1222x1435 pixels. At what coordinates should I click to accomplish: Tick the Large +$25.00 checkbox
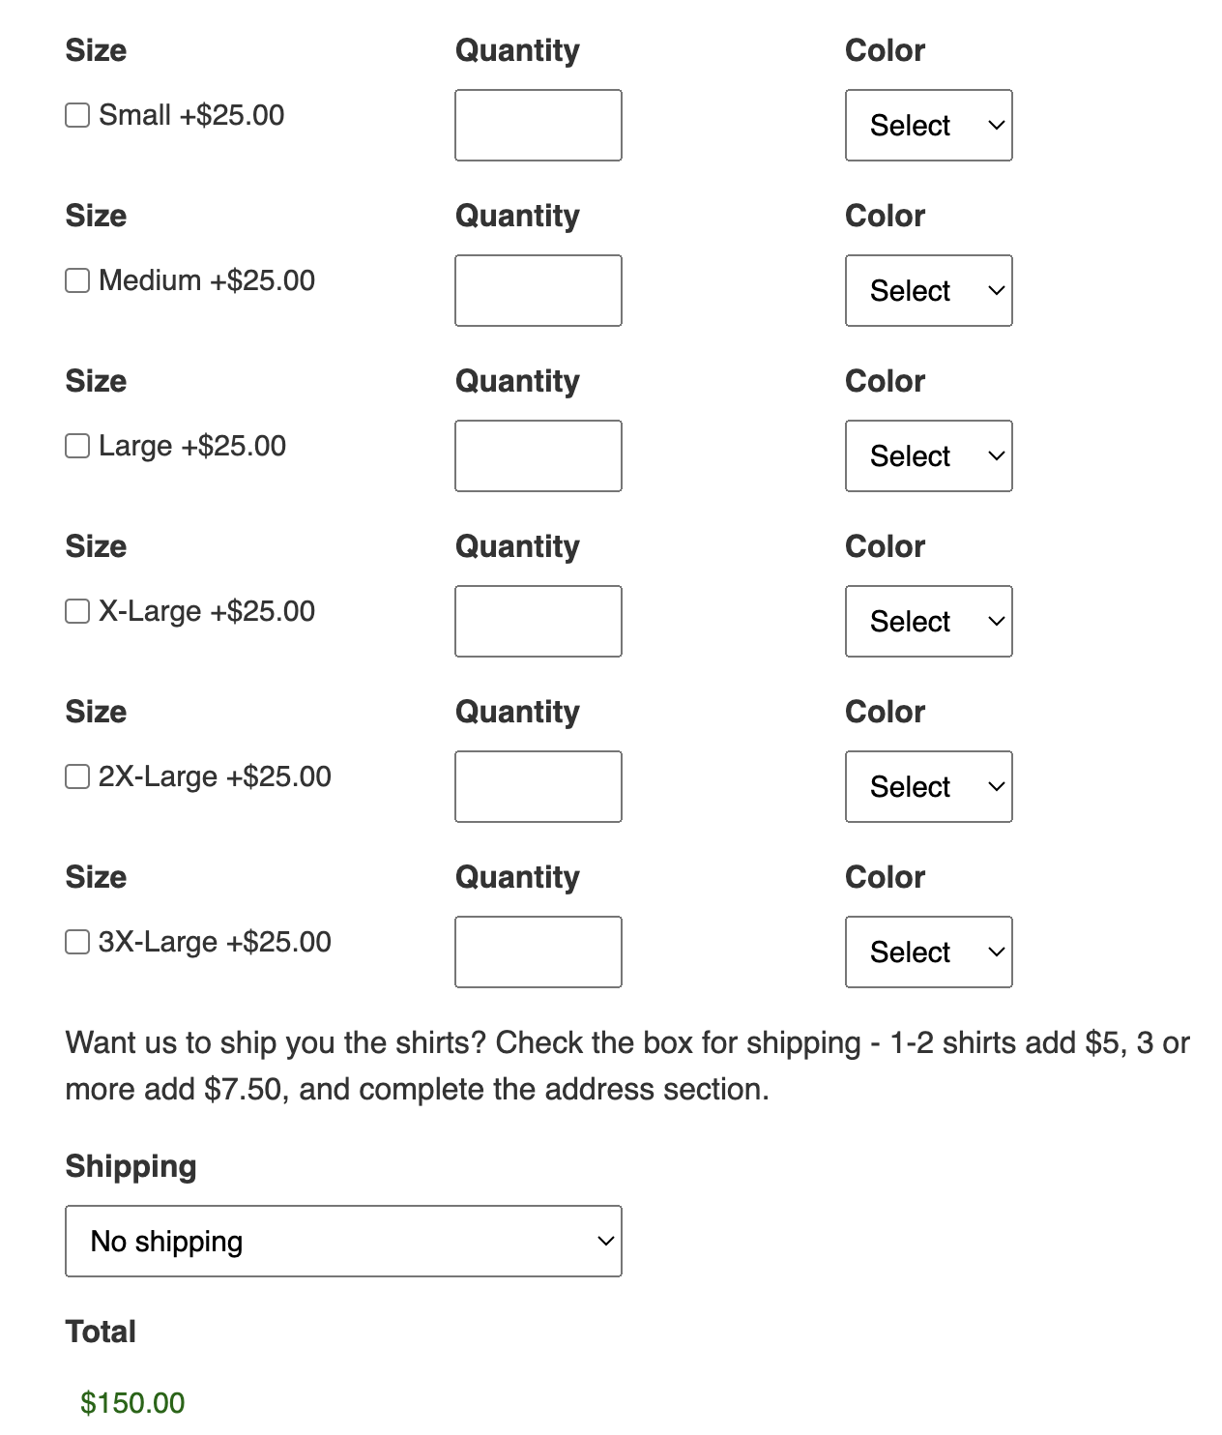click(x=77, y=447)
